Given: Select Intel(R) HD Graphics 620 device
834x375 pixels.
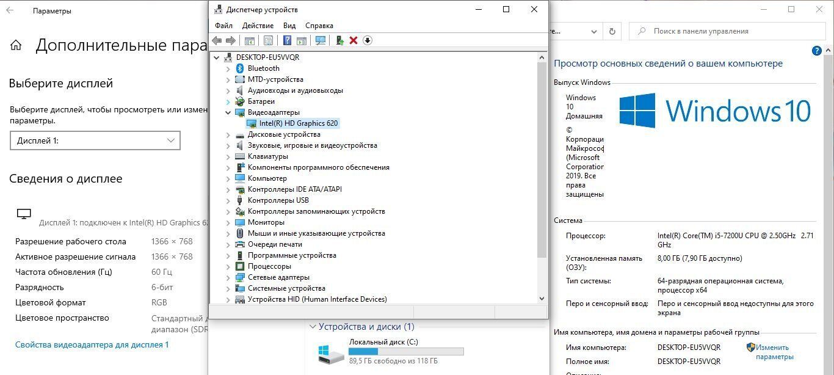Looking at the screenshot, I should (298, 123).
